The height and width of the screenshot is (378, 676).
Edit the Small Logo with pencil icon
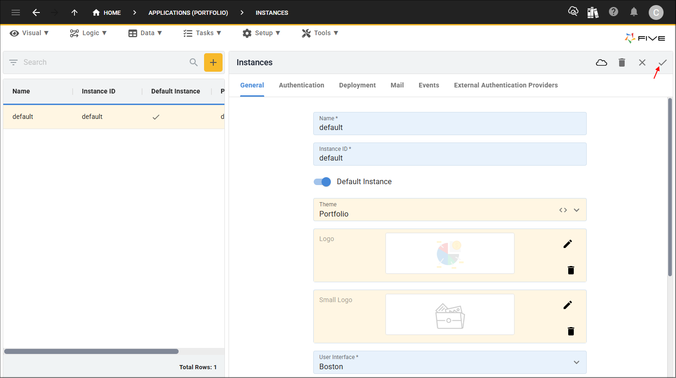(x=568, y=305)
